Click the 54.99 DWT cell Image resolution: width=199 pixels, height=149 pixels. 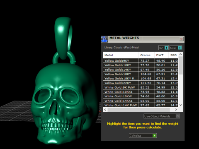[x=162, y=87]
